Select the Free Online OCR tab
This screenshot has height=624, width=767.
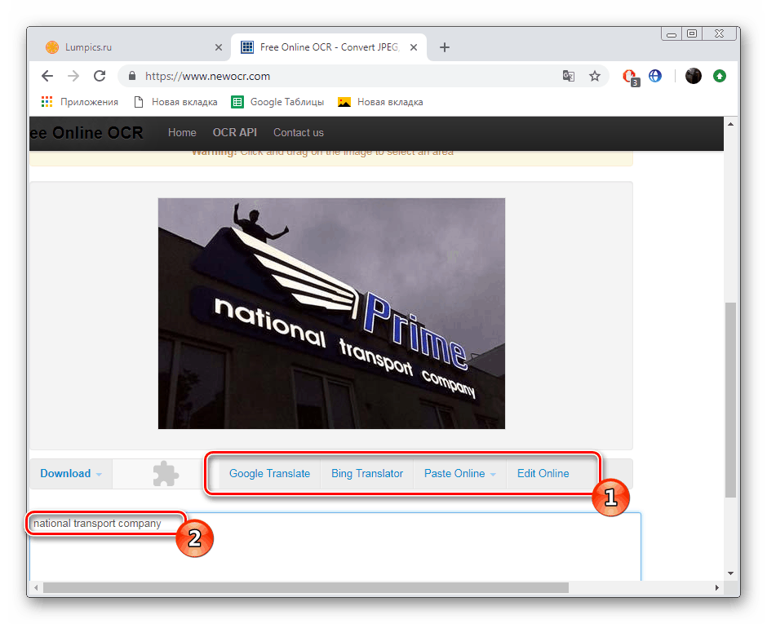click(x=329, y=47)
